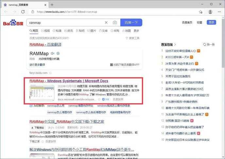Go forward with the forward arrow

click(x=14, y=12)
